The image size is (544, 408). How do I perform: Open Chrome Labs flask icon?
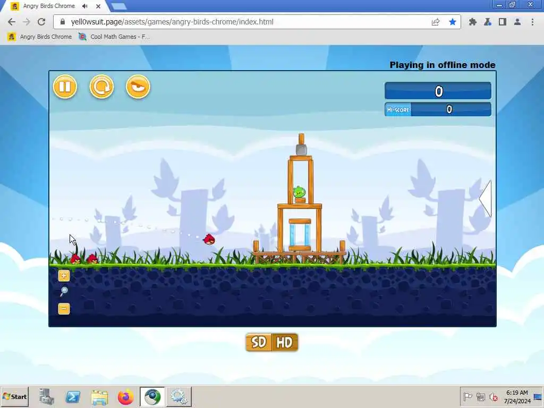[488, 22]
